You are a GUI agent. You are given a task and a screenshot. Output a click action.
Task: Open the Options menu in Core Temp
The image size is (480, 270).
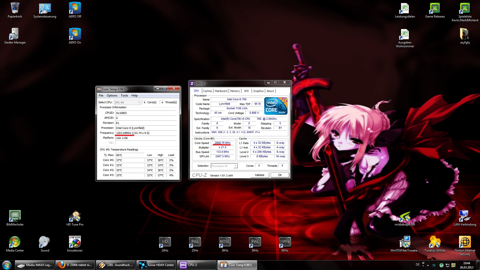(112, 95)
